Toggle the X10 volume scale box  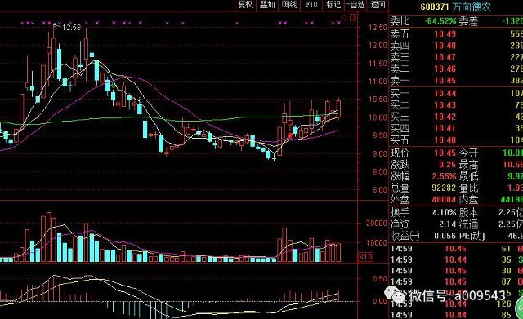(x=365, y=257)
